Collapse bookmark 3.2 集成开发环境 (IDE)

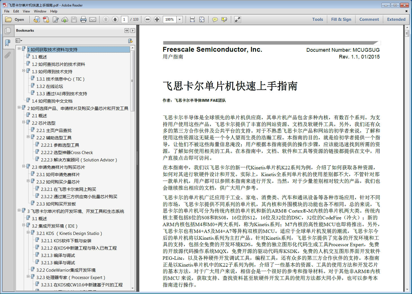point(24,225)
